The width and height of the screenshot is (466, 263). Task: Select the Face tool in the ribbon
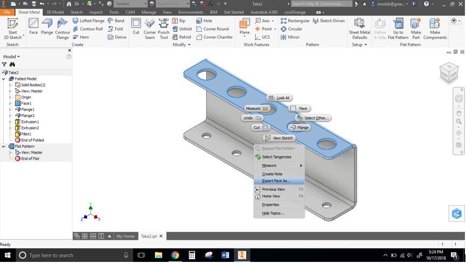[33, 27]
